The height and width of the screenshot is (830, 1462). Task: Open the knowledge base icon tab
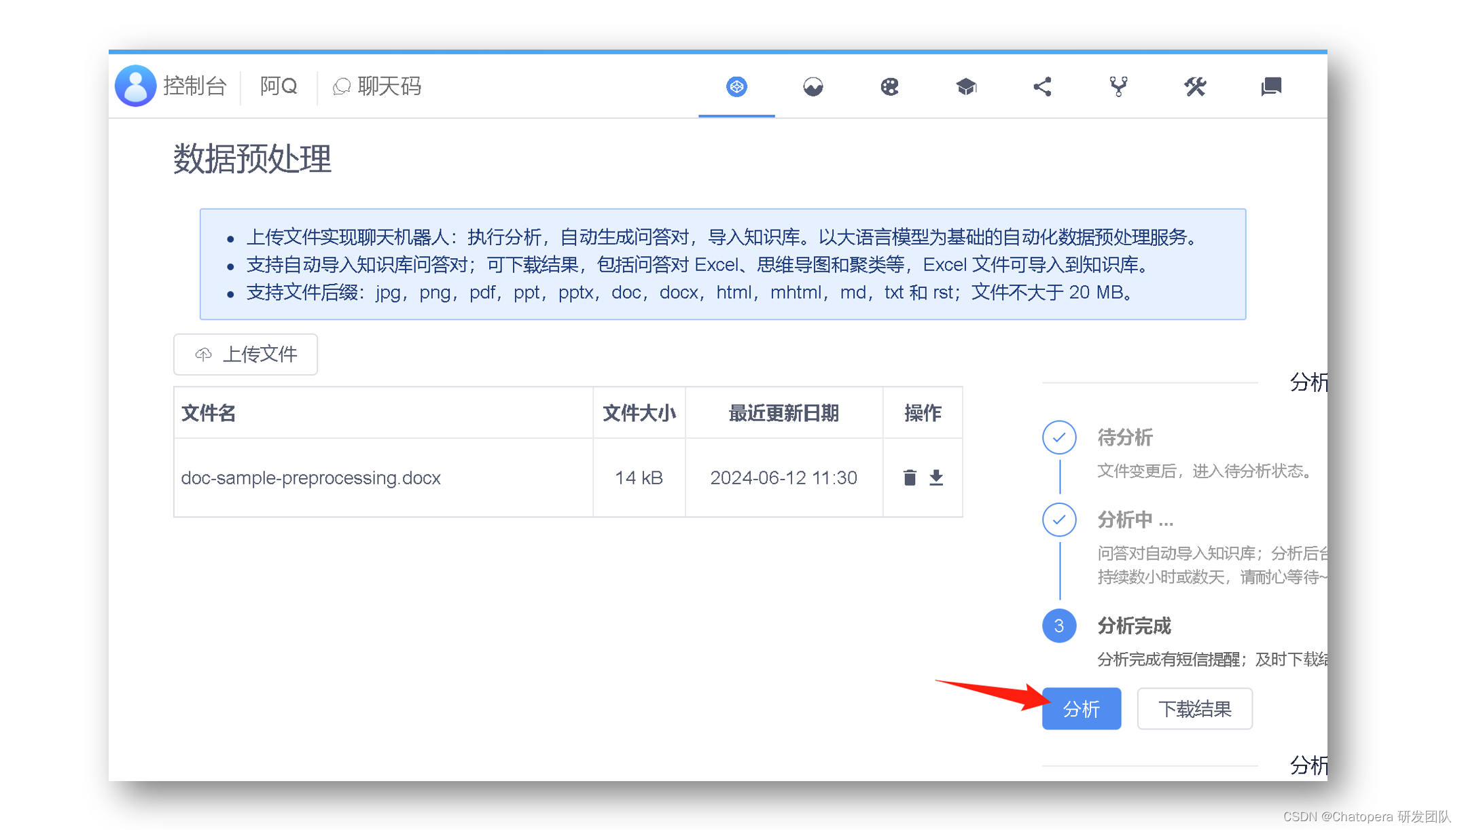[x=736, y=86]
